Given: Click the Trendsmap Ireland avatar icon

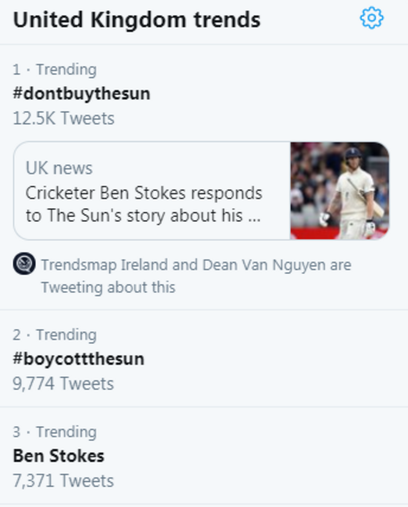Looking at the screenshot, I should pos(24,264).
